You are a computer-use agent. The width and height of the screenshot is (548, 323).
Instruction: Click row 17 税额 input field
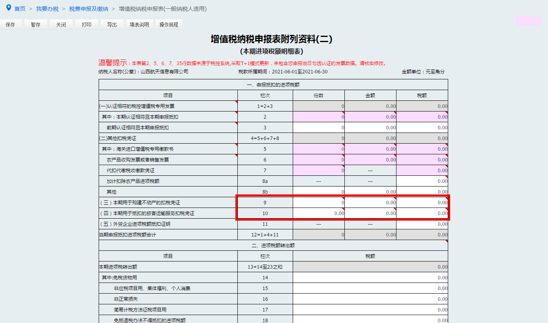pos(370,310)
